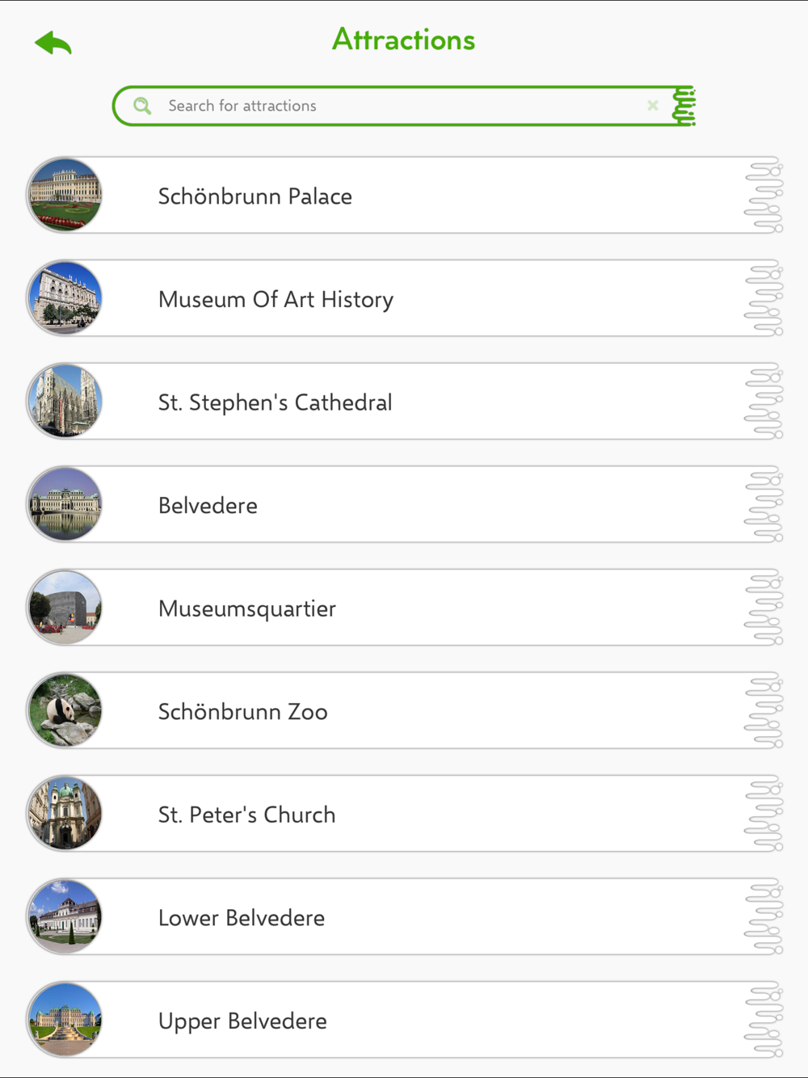Tap squiggle ornament on Schönbrunn Palace row

[x=764, y=196]
